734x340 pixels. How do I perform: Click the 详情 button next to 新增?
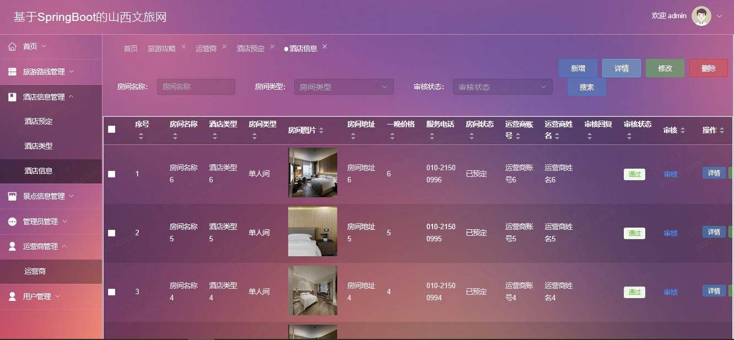pos(622,68)
